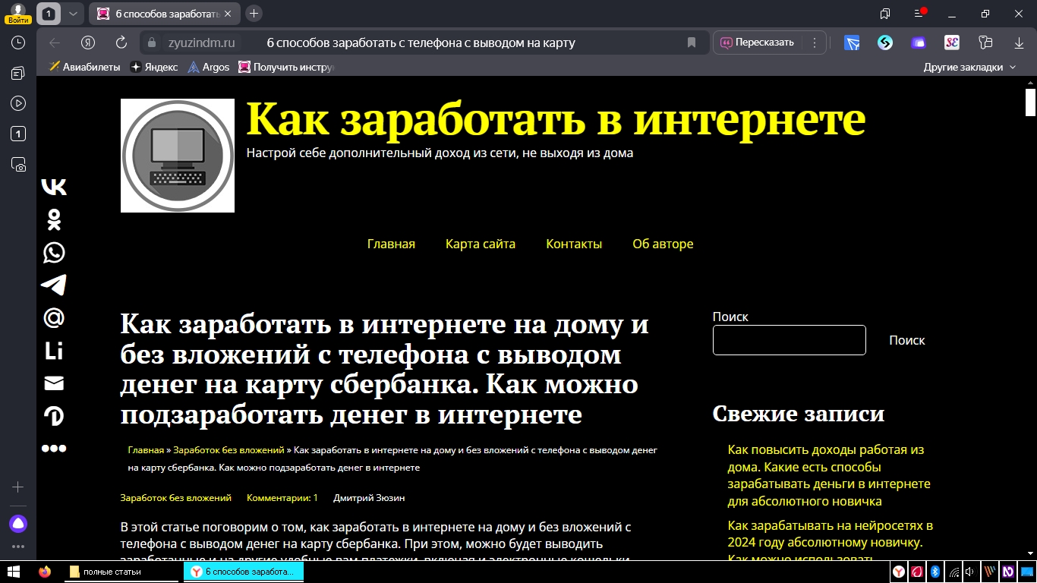Open tab groups icon in sidebar
Viewport: 1037px width, 583px height.
tap(18, 134)
